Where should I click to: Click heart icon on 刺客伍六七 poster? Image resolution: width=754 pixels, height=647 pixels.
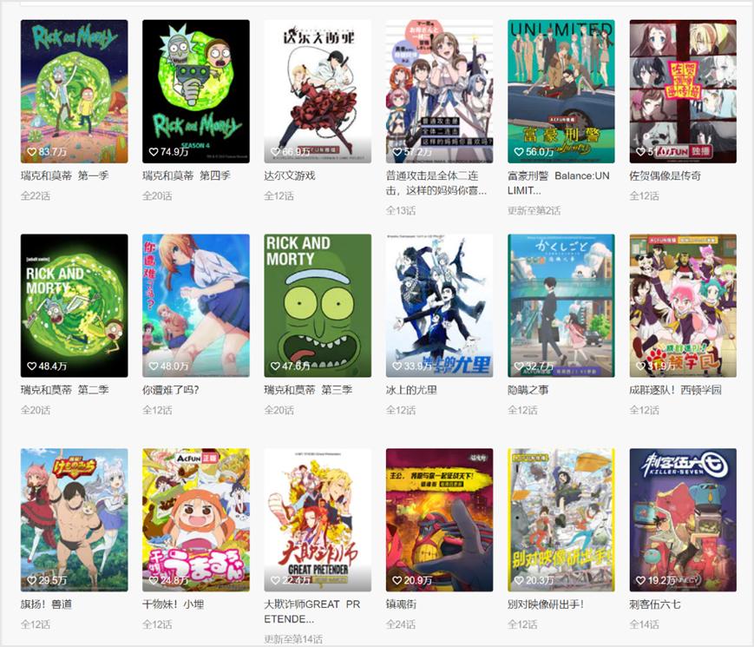(640, 581)
